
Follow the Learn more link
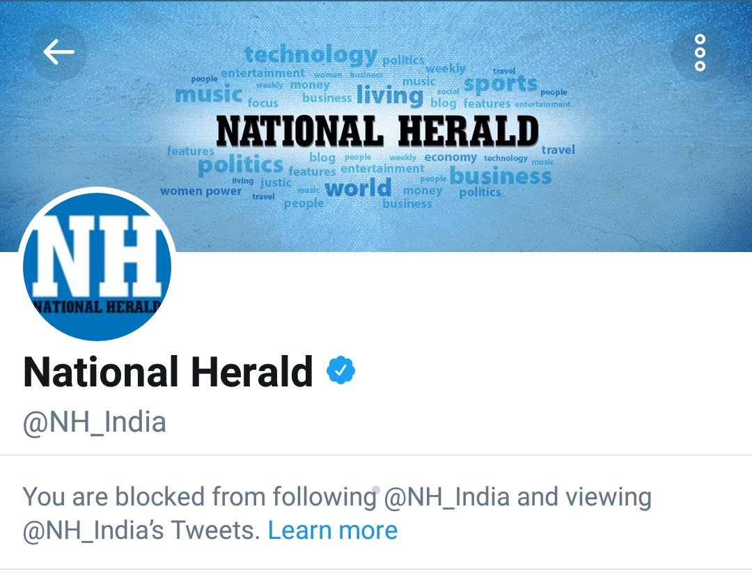coord(332,531)
